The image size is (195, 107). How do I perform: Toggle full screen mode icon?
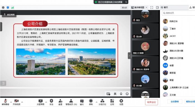tap(152, 8)
